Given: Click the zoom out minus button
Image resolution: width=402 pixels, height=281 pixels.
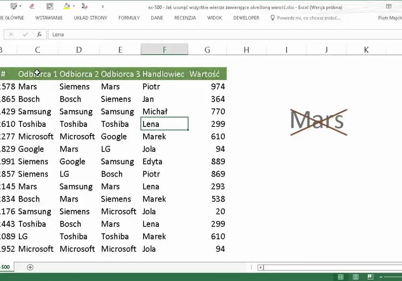Looking at the screenshot, I should (381, 277).
